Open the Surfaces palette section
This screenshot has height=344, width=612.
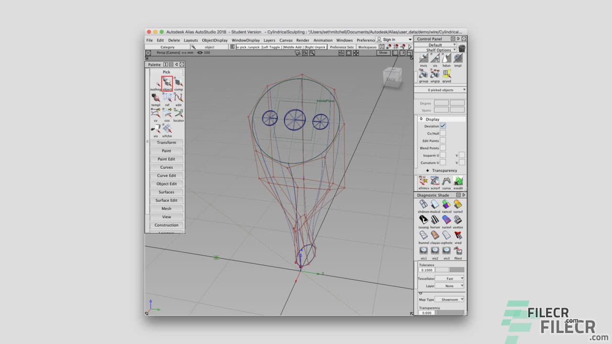click(166, 192)
